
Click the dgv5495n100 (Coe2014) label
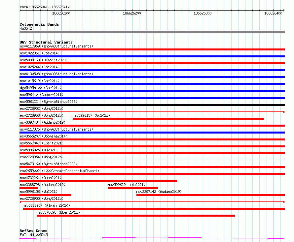click(x=41, y=88)
